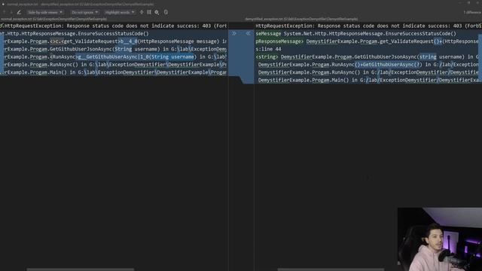Click the '1 difference' counter label
The width and height of the screenshot is (482, 271).
tap(472, 12)
